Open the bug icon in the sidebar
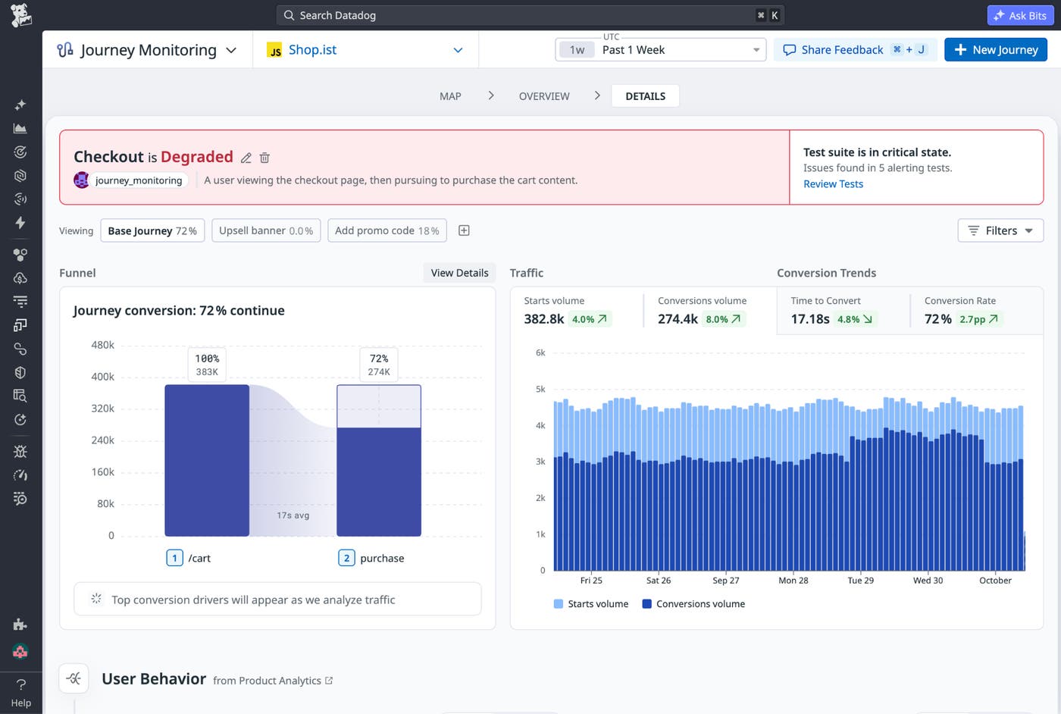The image size is (1061, 714). coord(20,451)
